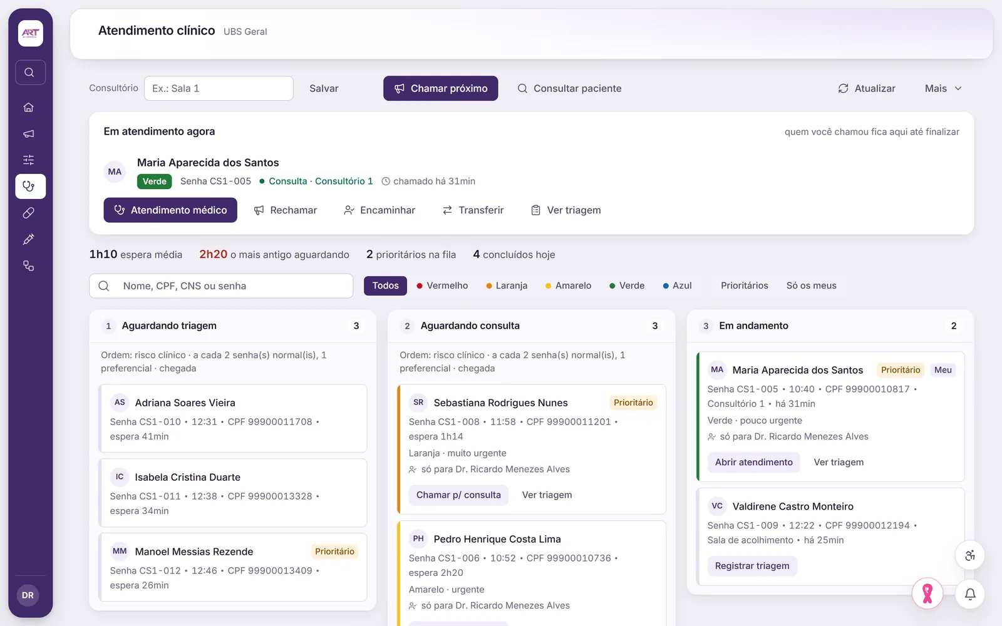Open Consultar paciente search
The height and width of the screenshot is (626, 1002).
click(569, 88)
